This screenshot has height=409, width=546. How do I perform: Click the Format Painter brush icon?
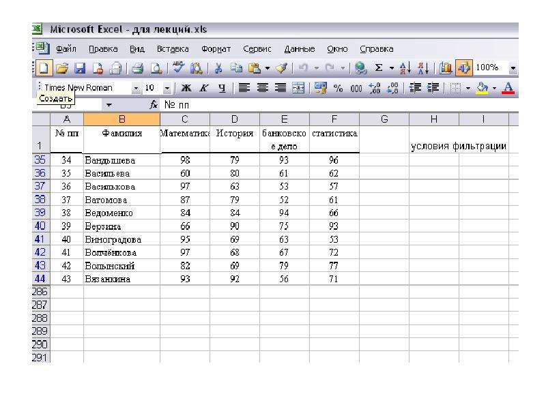click(x=281, y=67)
